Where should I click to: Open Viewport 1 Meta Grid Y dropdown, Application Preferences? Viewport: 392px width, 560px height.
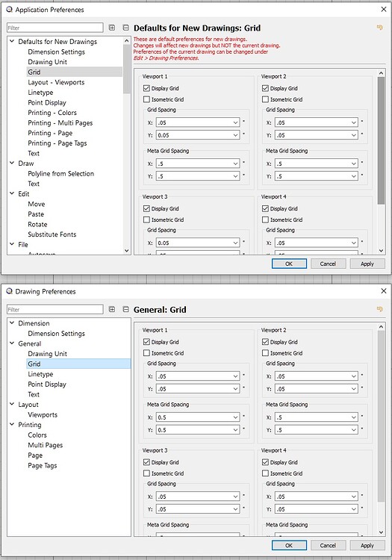(235, 176)
